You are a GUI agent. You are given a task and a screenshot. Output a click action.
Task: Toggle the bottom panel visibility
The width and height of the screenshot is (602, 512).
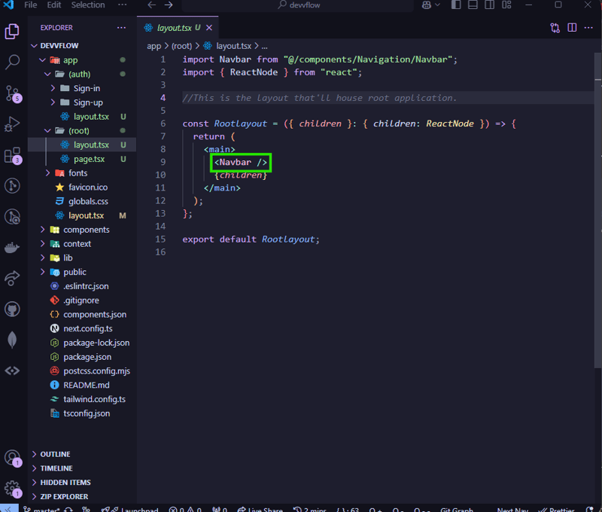click(x=472, y=5)
